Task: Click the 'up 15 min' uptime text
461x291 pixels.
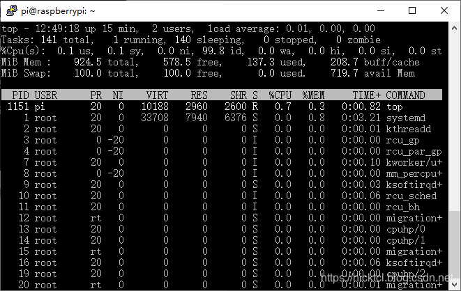Action: pyautogui.click(x=112, y=29)
